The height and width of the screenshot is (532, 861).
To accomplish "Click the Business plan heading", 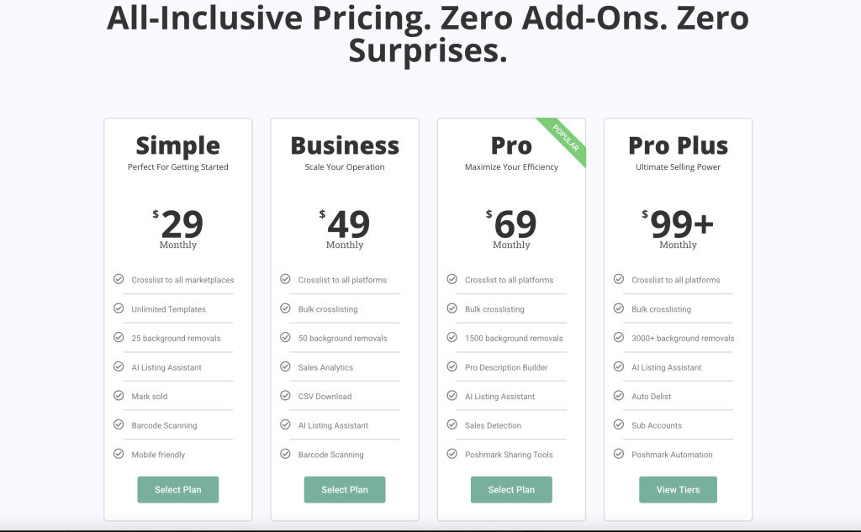I will coord(345,145).
